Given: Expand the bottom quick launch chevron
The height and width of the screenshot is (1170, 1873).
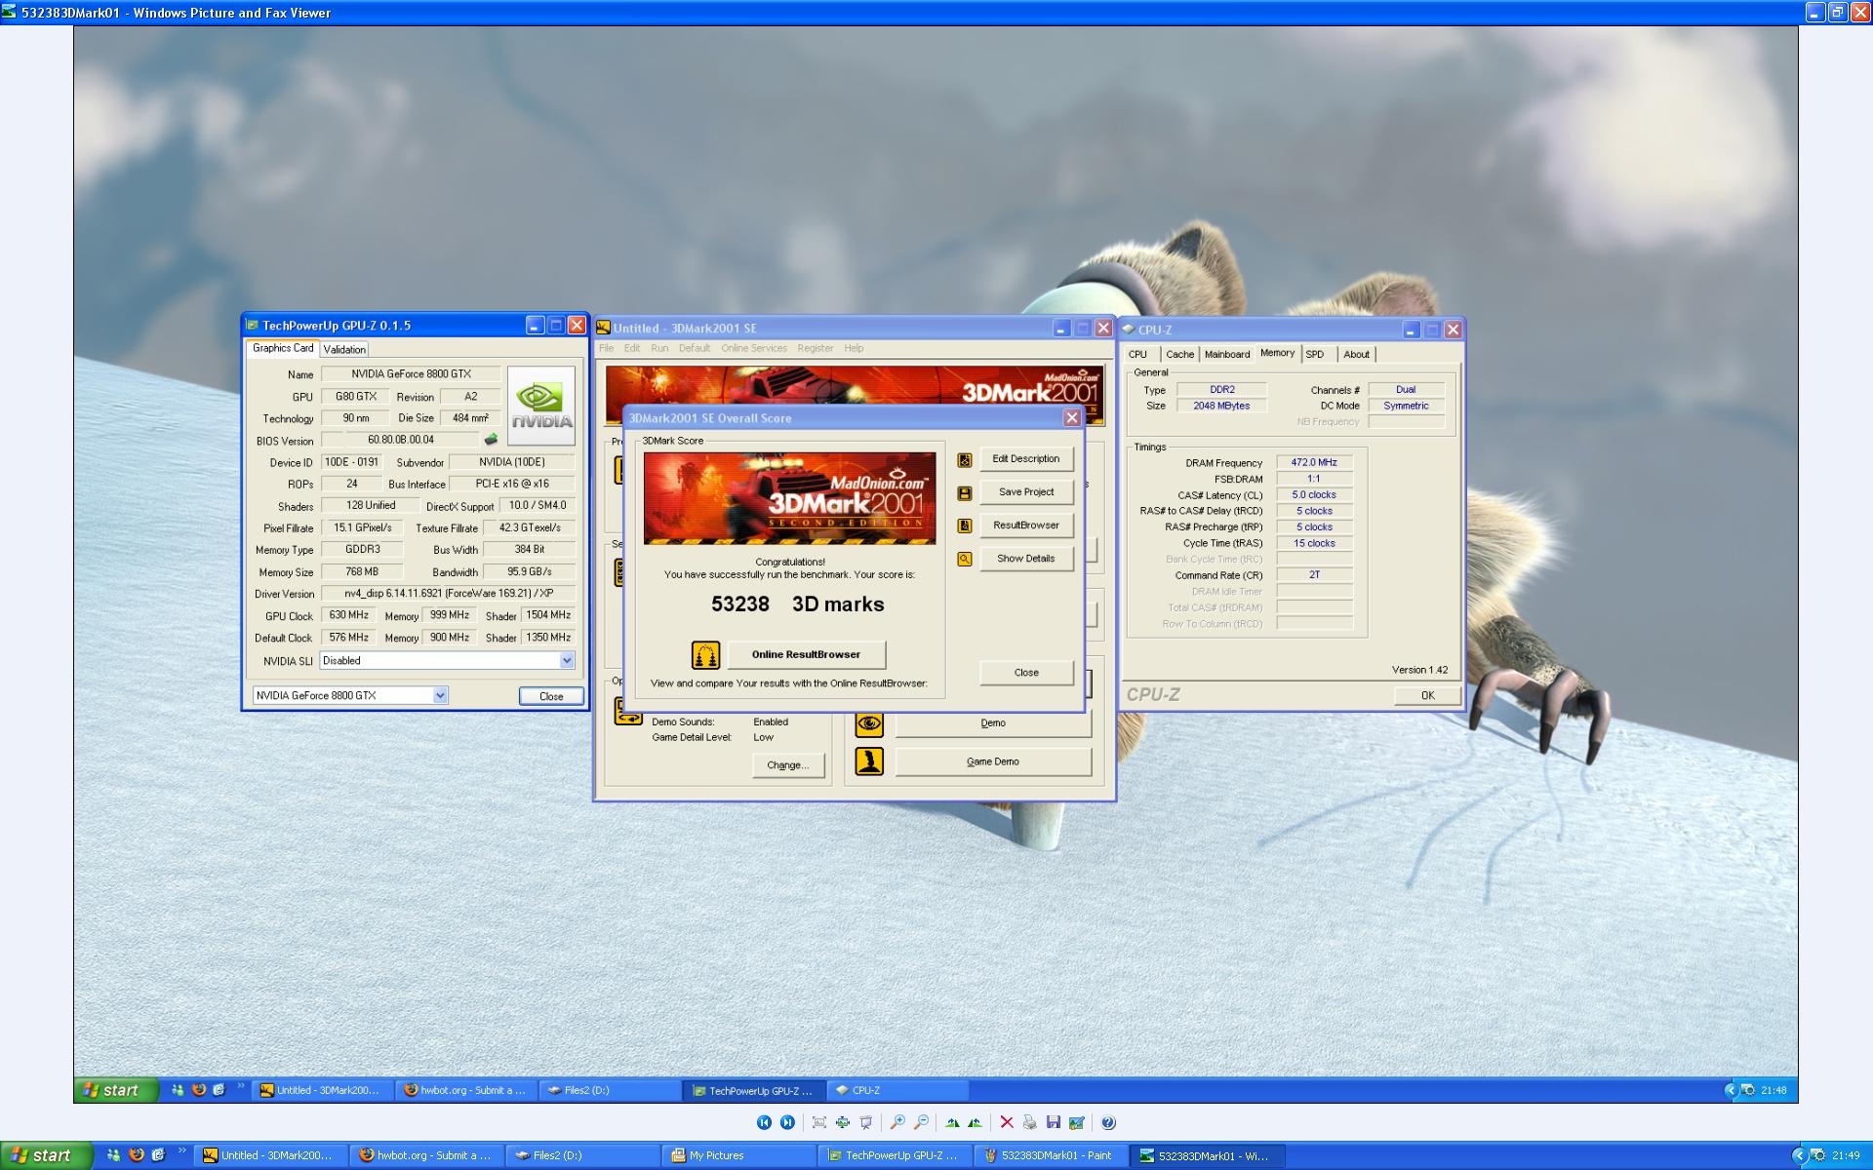Looking at the screenshot, I should tap(182, 1152).
